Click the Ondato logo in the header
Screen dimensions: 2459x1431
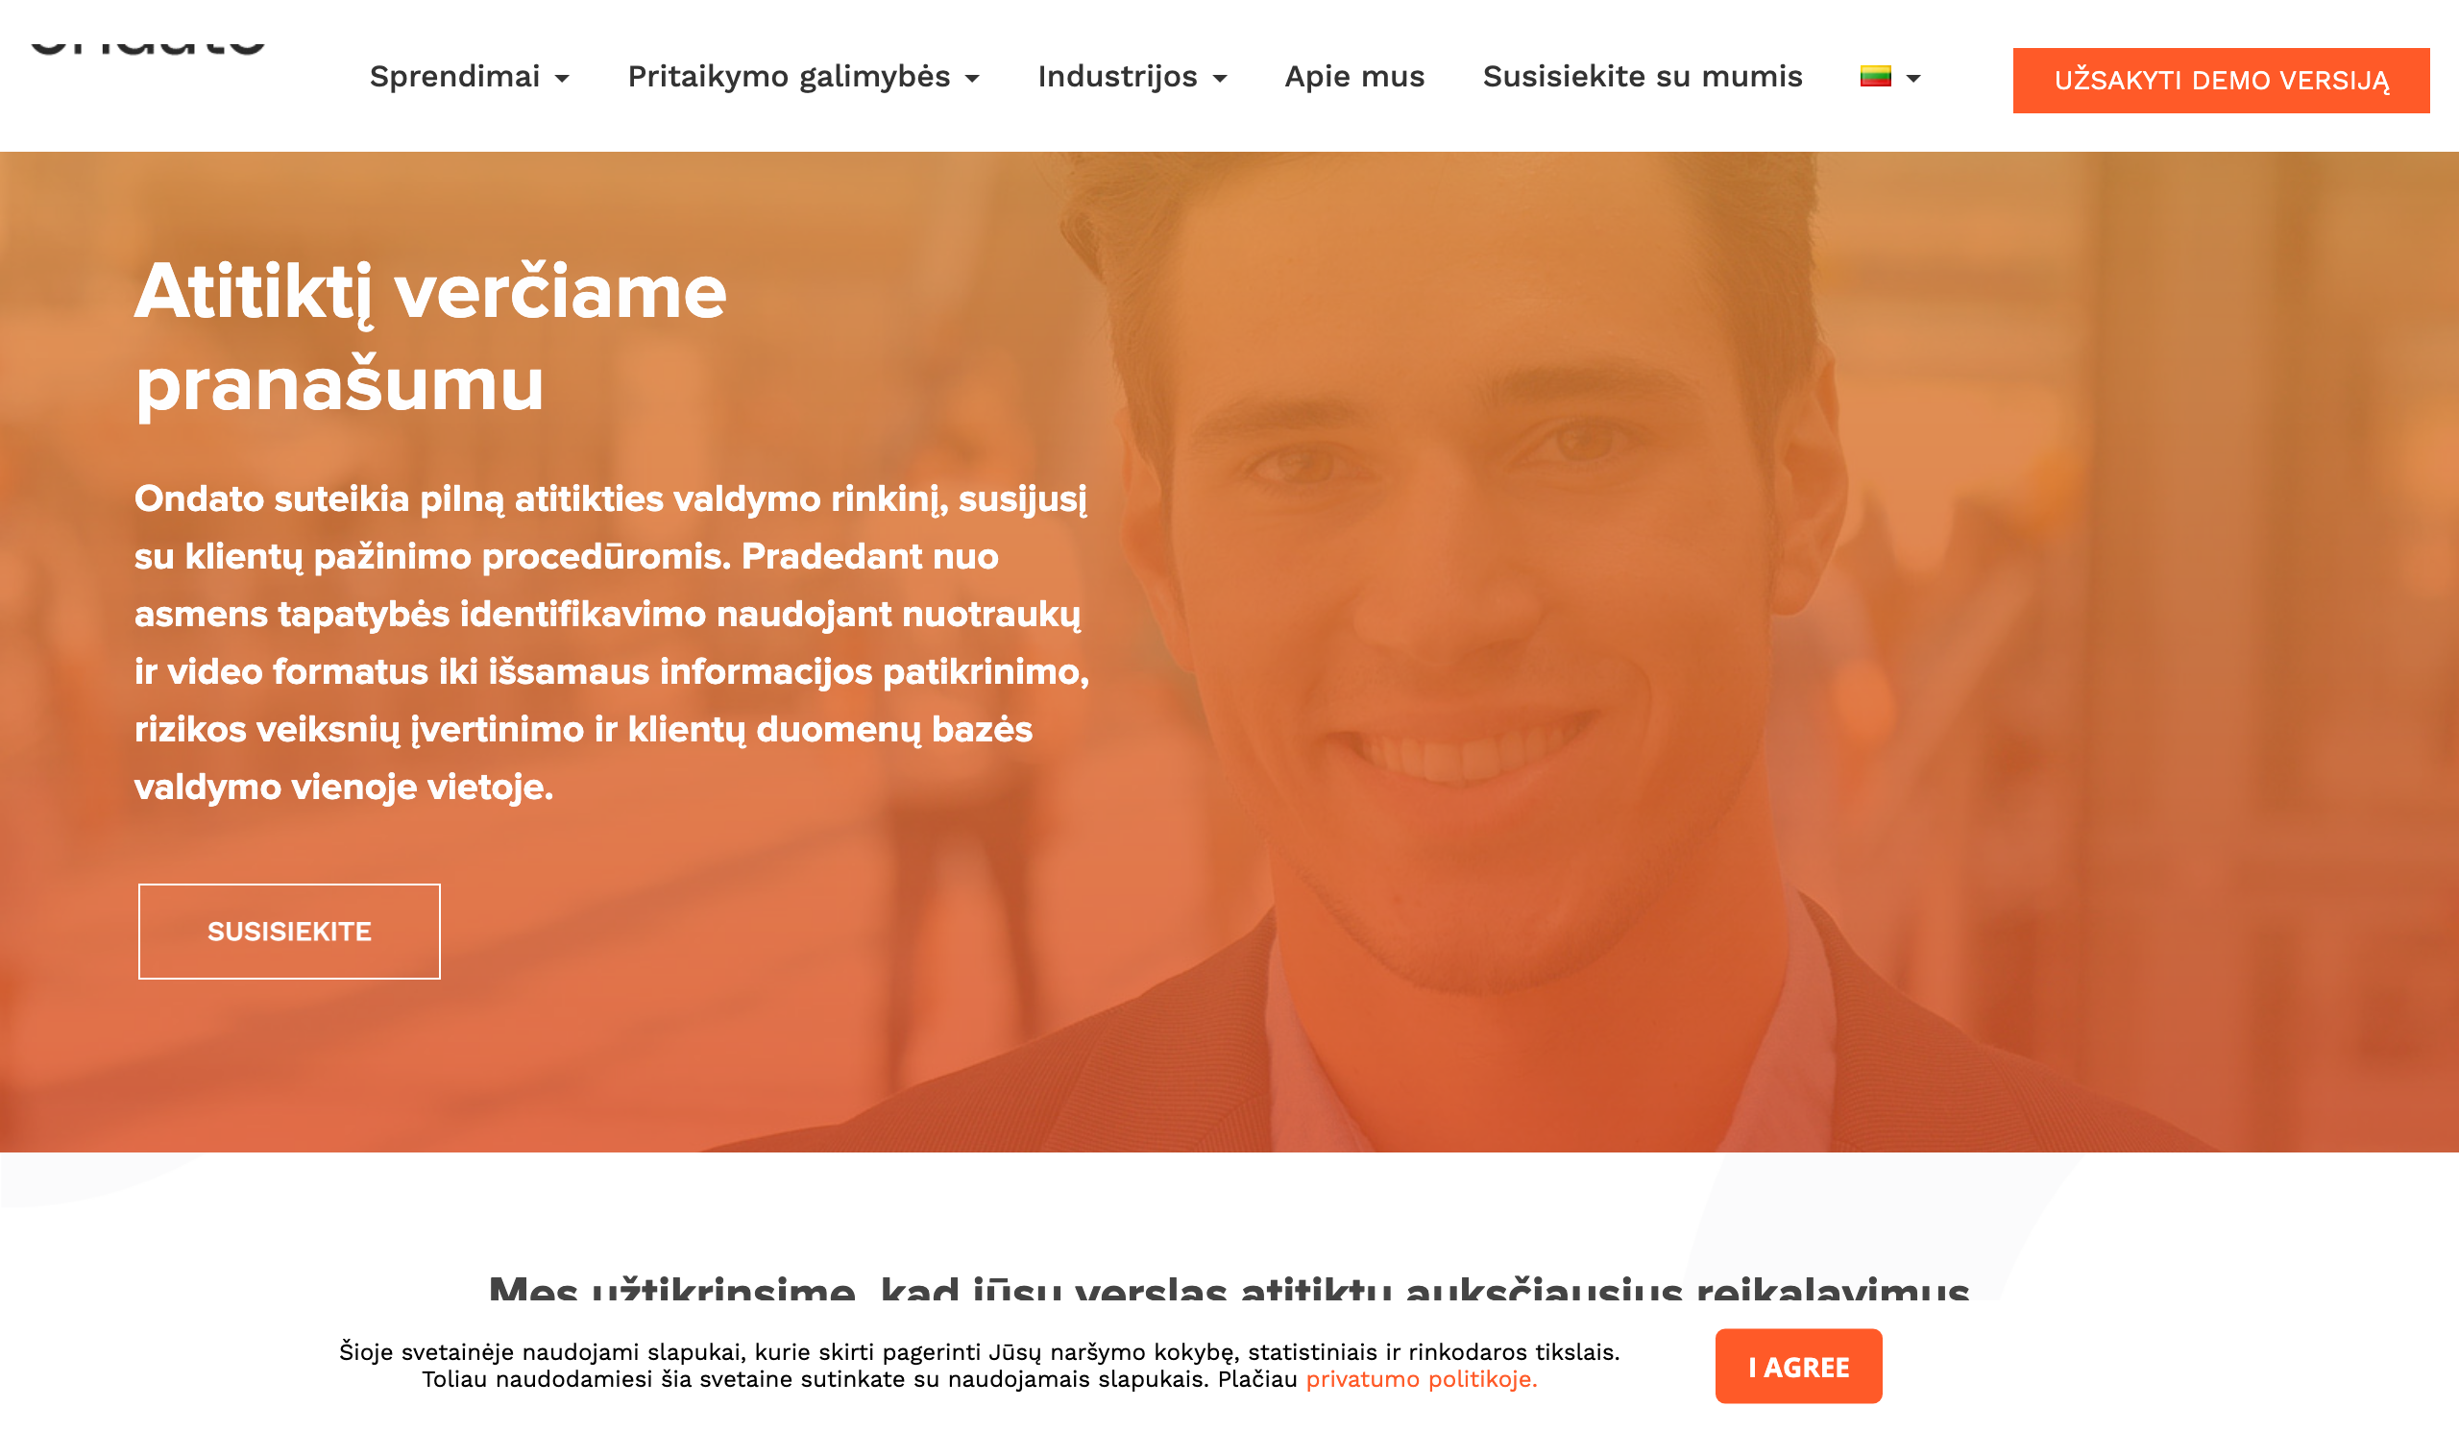(x=147, y=45)
